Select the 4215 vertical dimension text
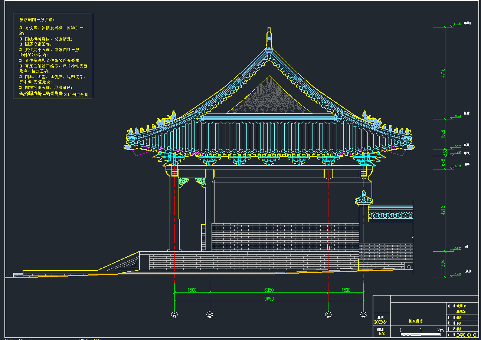Image resolution: width=481 pixels, height=340 pixels. [443, 209]
